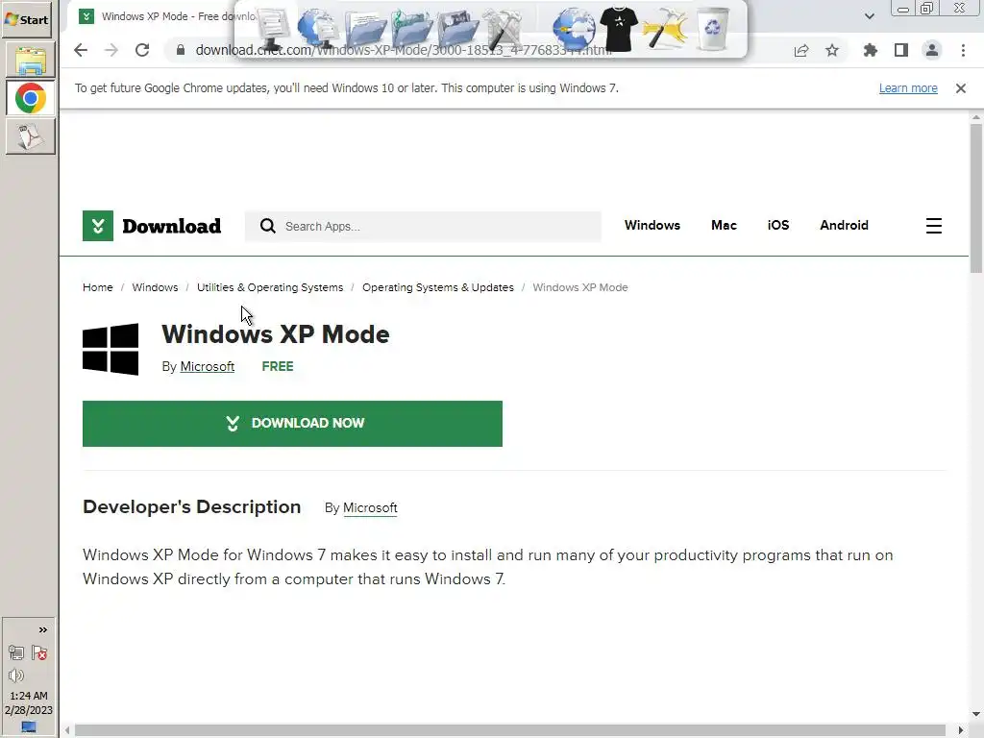This screenshot has height=738, width=984.
Task: Open the network globe-and-monitor dock icon
Action: pyautogui.click(x=317, y=28)
